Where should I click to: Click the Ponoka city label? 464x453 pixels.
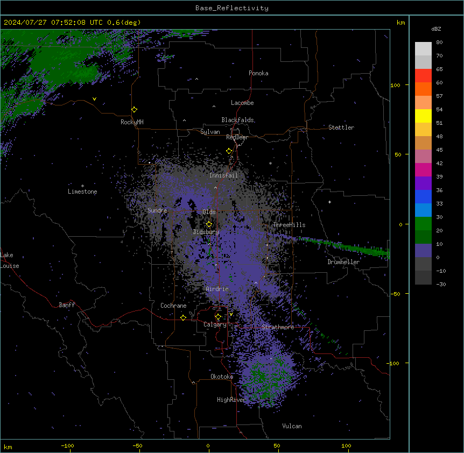258,73
